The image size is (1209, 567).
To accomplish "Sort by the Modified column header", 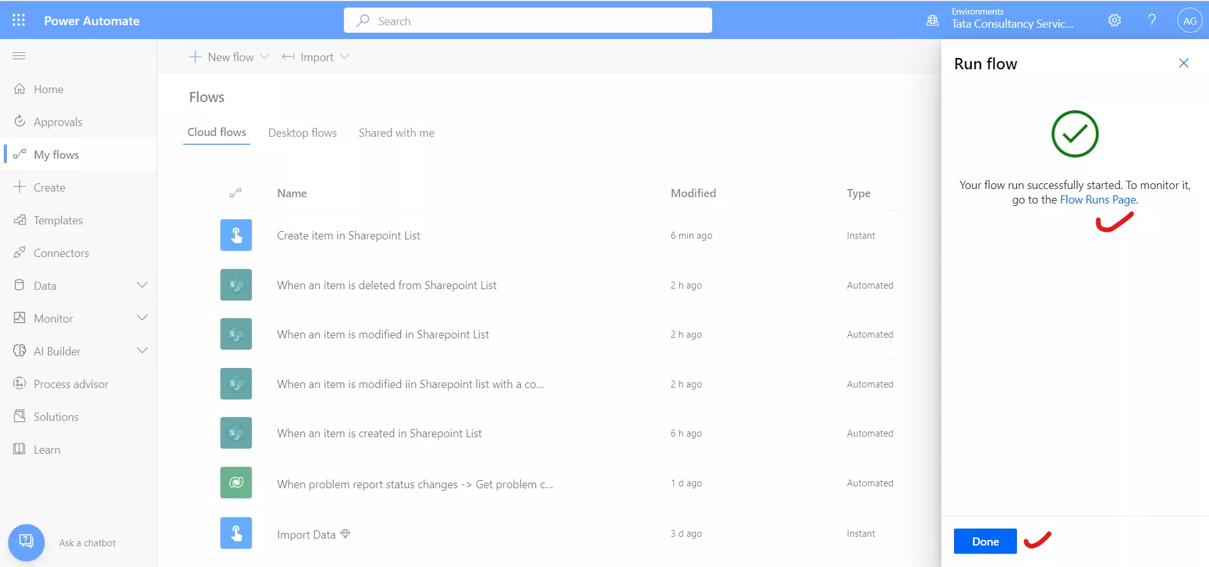I will coord(693,193).
